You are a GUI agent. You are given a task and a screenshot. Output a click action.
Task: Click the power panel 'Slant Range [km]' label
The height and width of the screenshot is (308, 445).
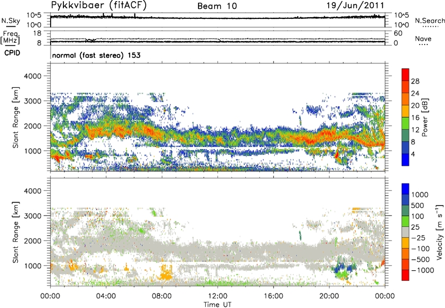coord(16,117)
